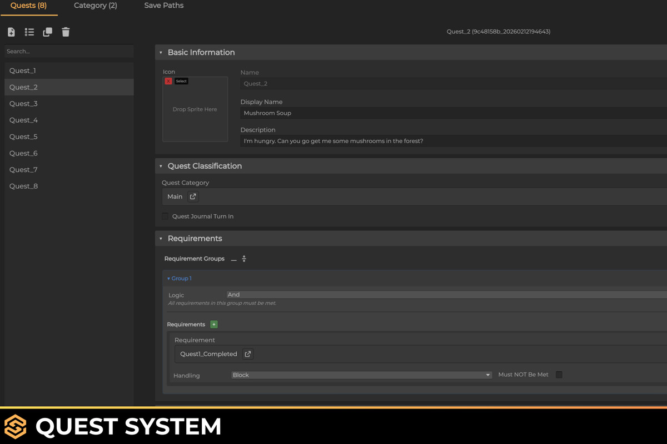Open the Handling dropdown showing Block
Image resolution: width=667 pixels, height=444 pixels.
point(361,375)
